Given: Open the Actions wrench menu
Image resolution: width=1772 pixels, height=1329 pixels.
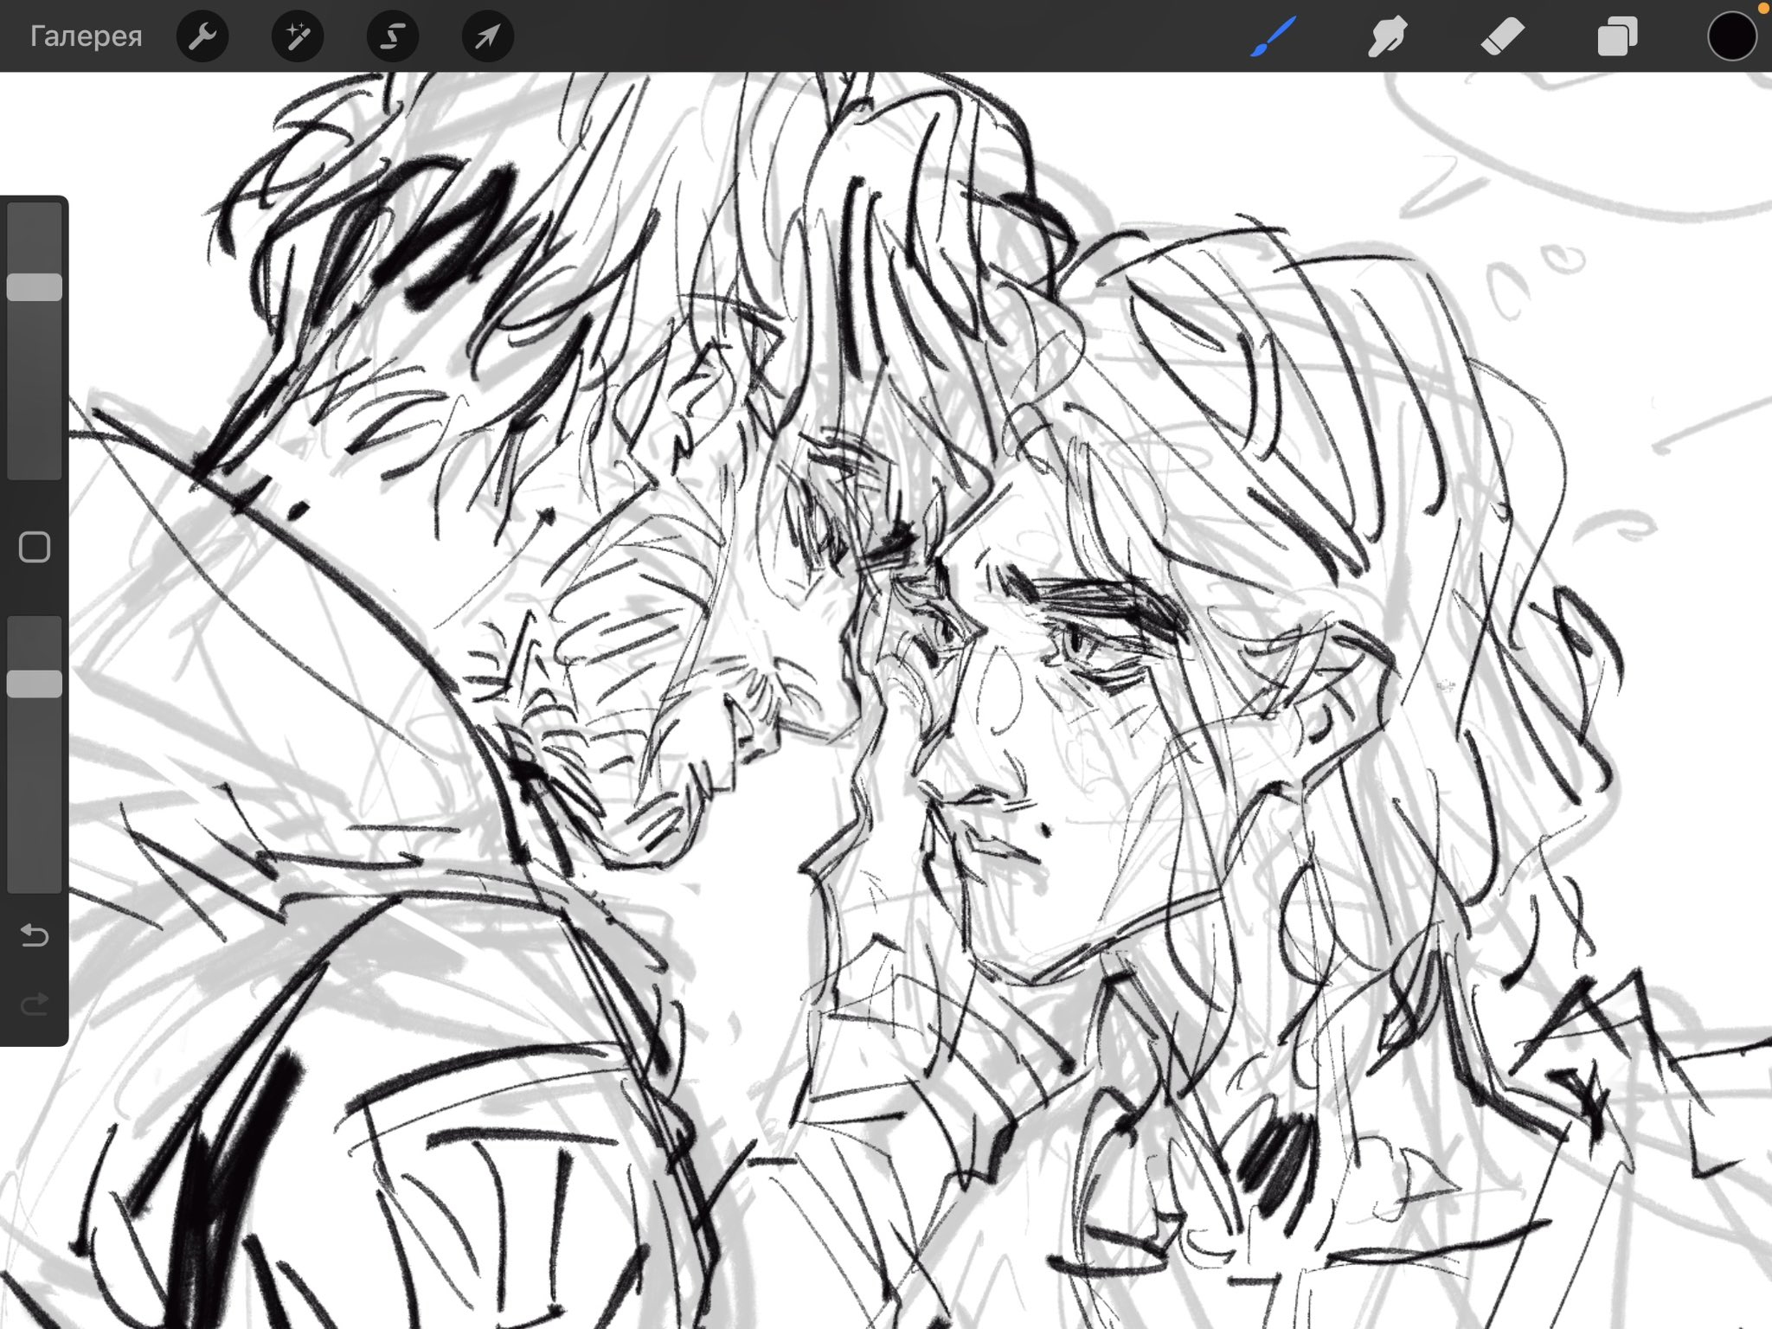Looking at the screenshot, I should pyautogui.click(x=202, y=36).
